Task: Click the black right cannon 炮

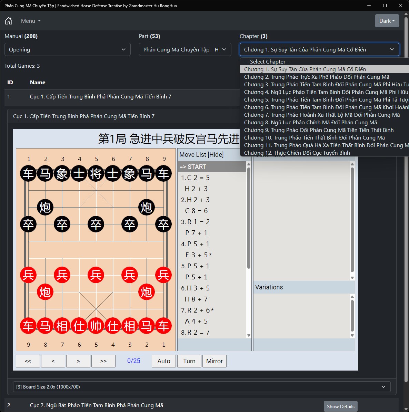Action: point(147,207)
